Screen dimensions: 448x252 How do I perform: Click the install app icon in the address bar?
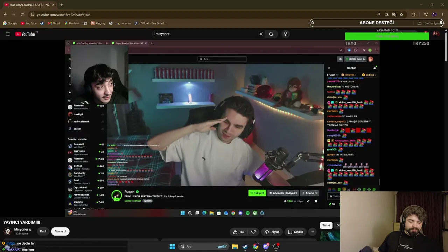point(386,15)
